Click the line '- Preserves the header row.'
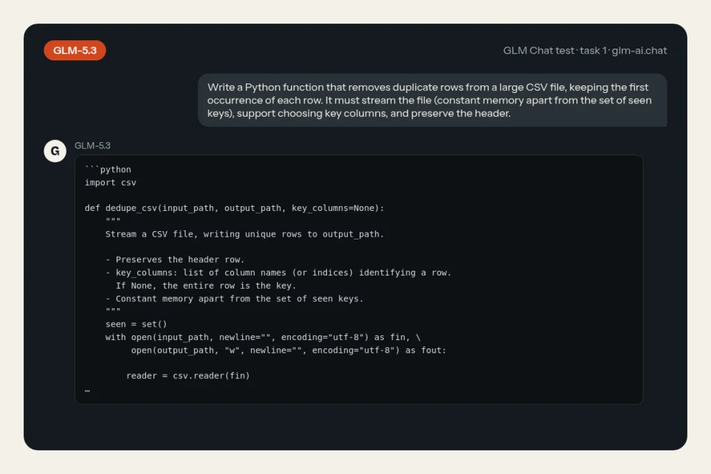The width and height of the screenshot is (711, 474). [175, 260]
